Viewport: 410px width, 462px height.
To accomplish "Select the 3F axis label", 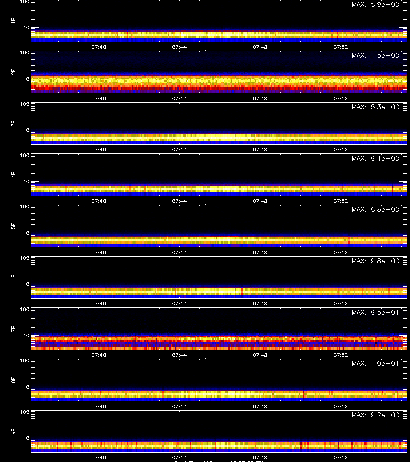I will pos(13,123).
